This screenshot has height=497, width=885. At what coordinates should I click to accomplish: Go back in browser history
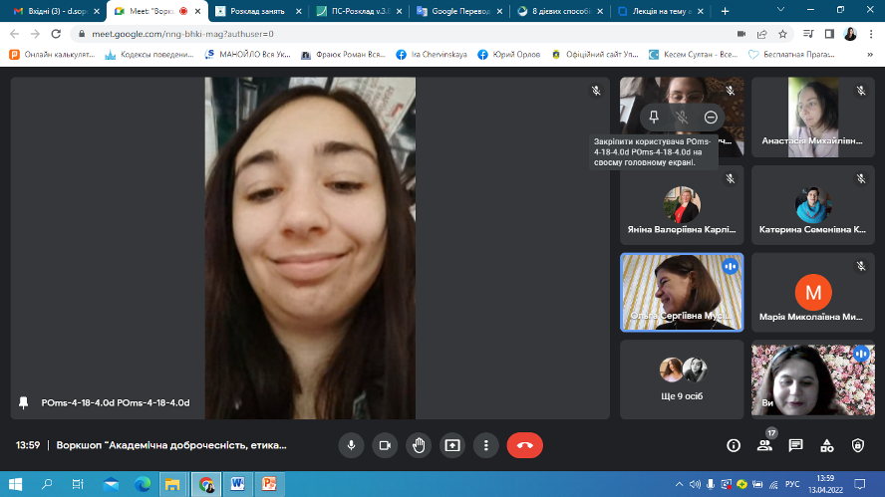tap(15, 34)
